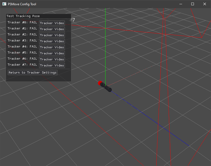Open Tracker Video for Tracker #3

pos(52,41)
